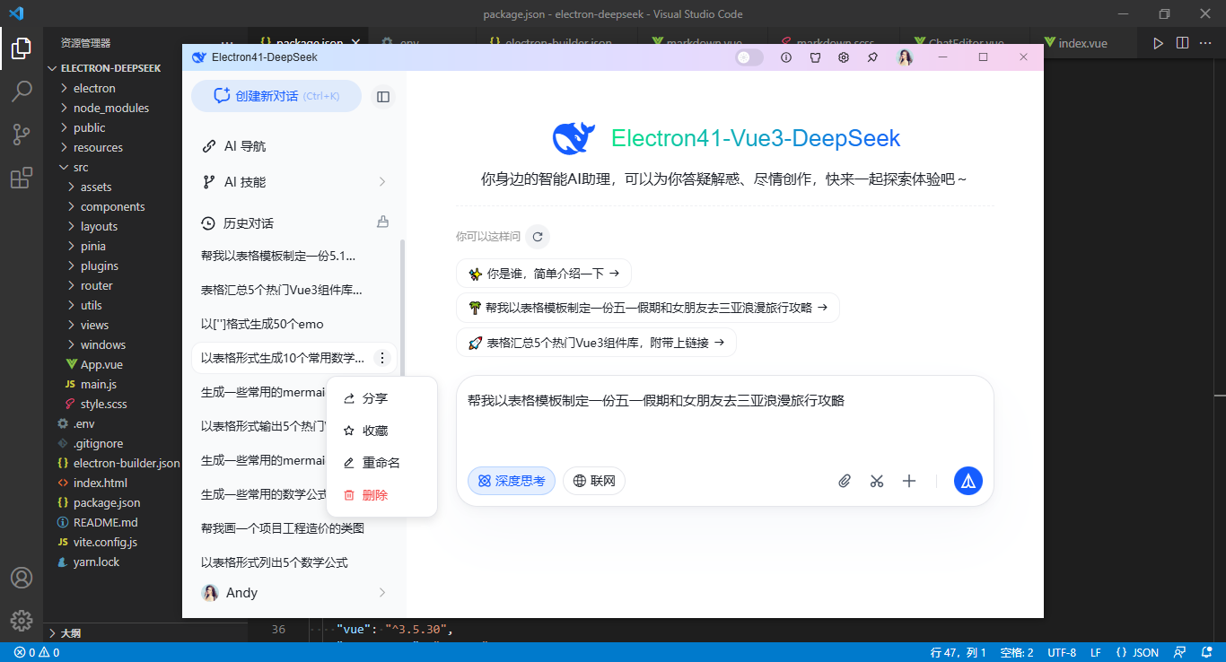Image resolution: width=1226 pixels, height=662 pixels.
Task: Switch the theme slider in title bar
Action: pos(748,57)
